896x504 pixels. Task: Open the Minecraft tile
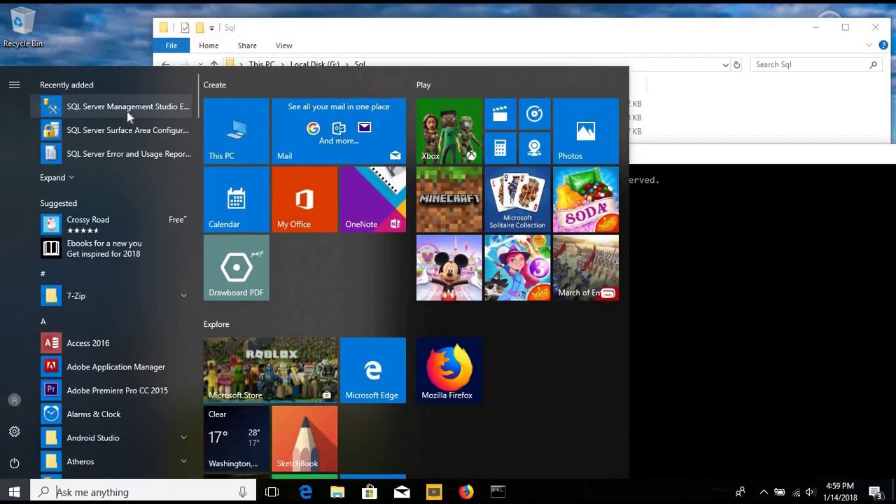449,199
